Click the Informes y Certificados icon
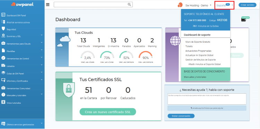 point(3,80)
